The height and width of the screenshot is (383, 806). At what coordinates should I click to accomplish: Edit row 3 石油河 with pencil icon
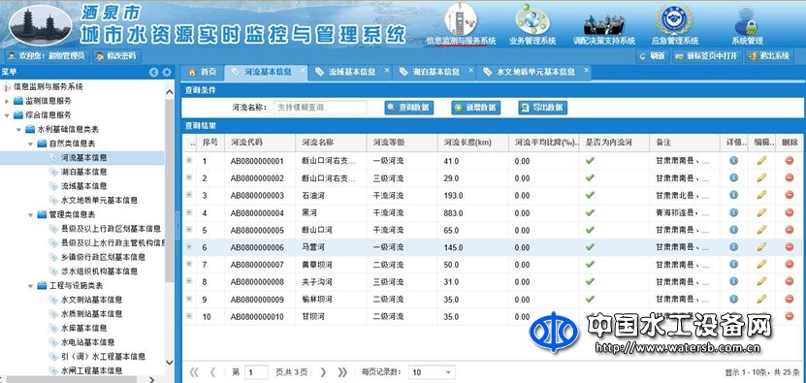point(761,195)
